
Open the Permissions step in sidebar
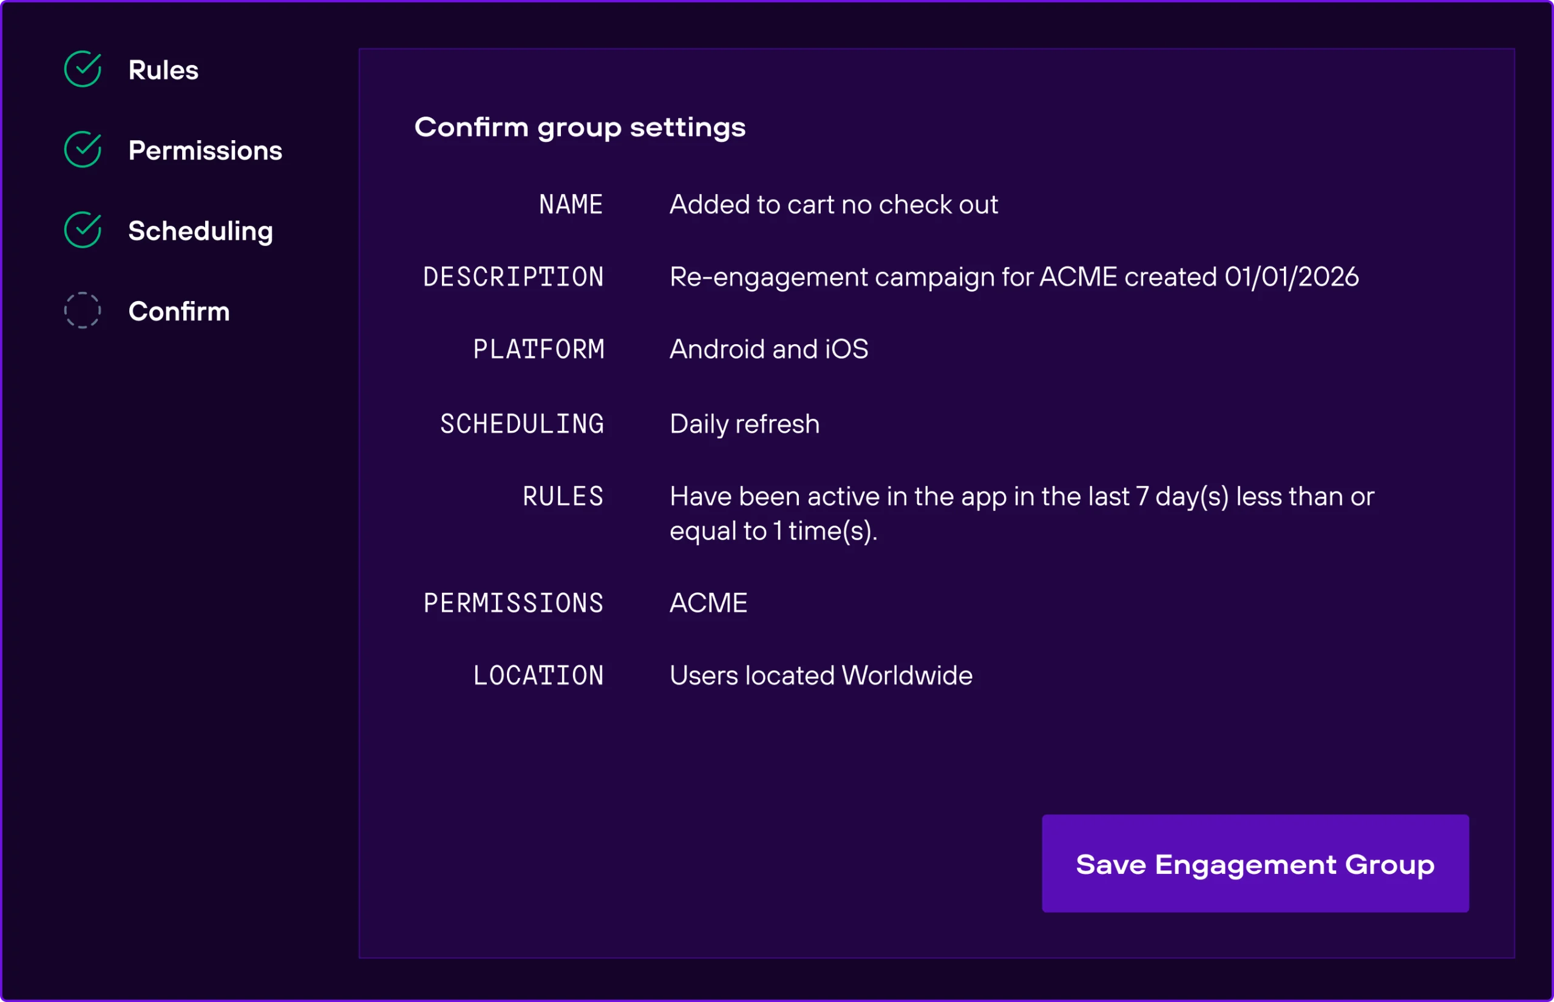pos(205,151)
